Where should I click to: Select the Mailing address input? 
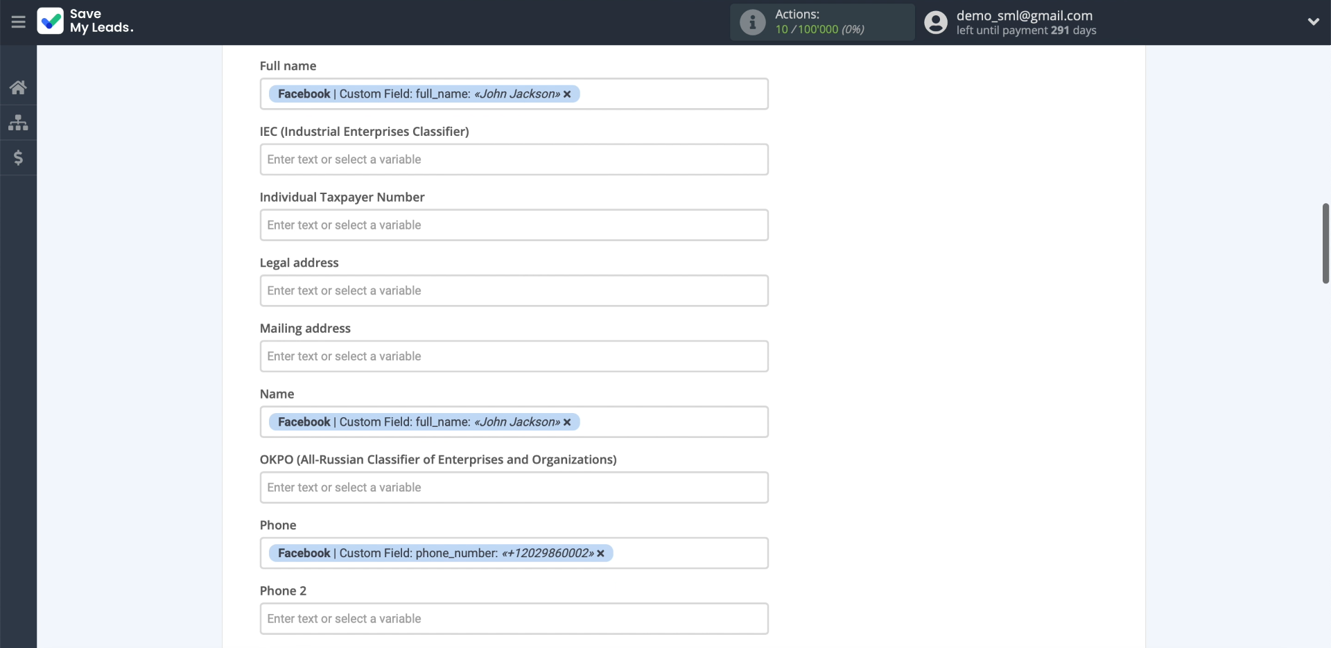514,356
